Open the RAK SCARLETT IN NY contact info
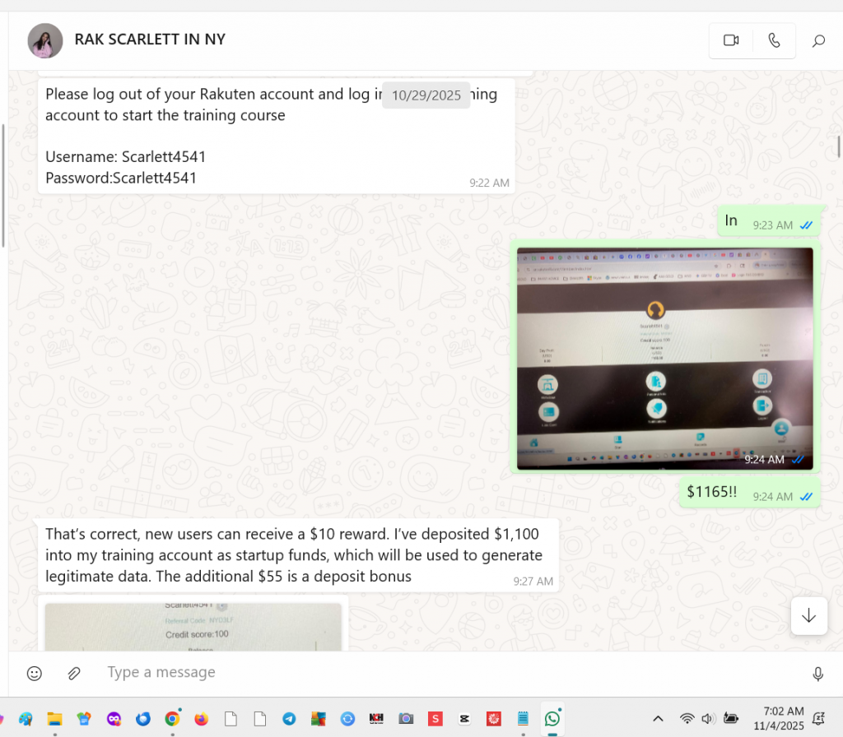The width and height of the screenshot is (843, 737). pyautogui.click(x=150, y=39)
